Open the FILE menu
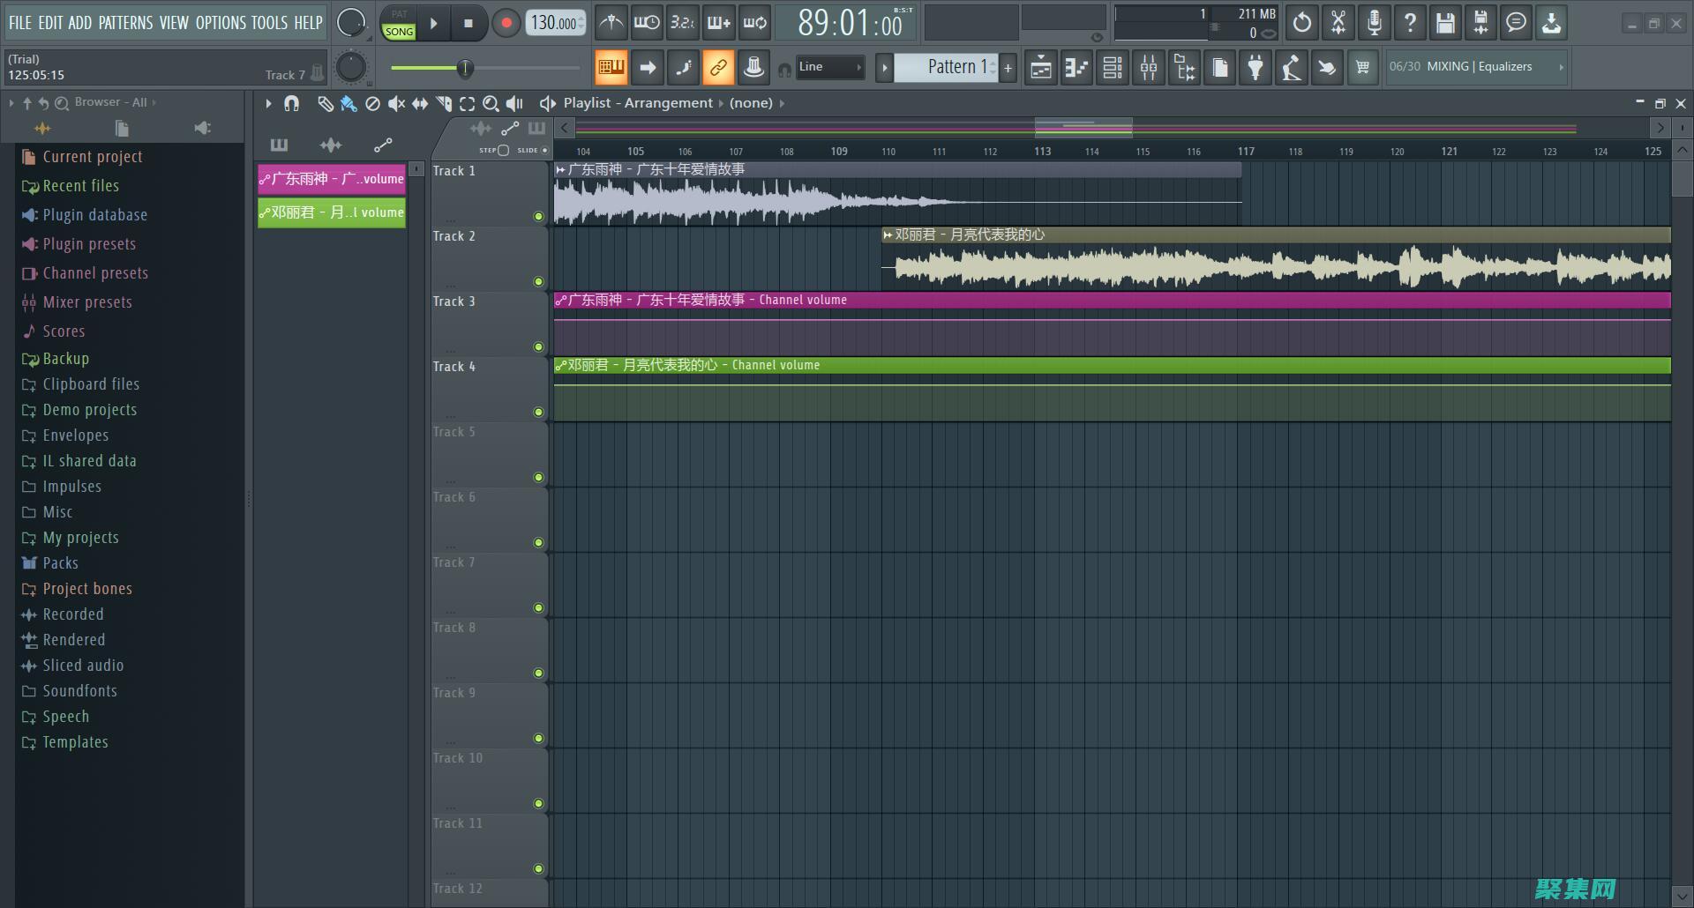Viewport: 1694px width, 908px height. click(19, 23)
